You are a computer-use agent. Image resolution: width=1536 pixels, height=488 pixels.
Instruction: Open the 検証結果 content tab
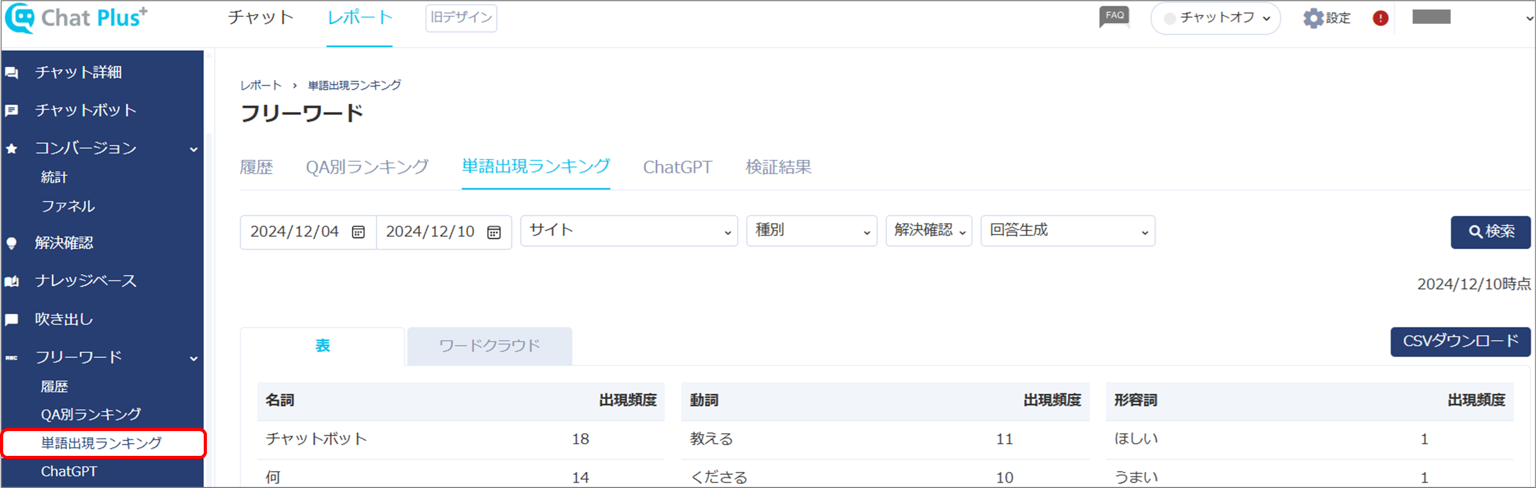click(778, 167)
